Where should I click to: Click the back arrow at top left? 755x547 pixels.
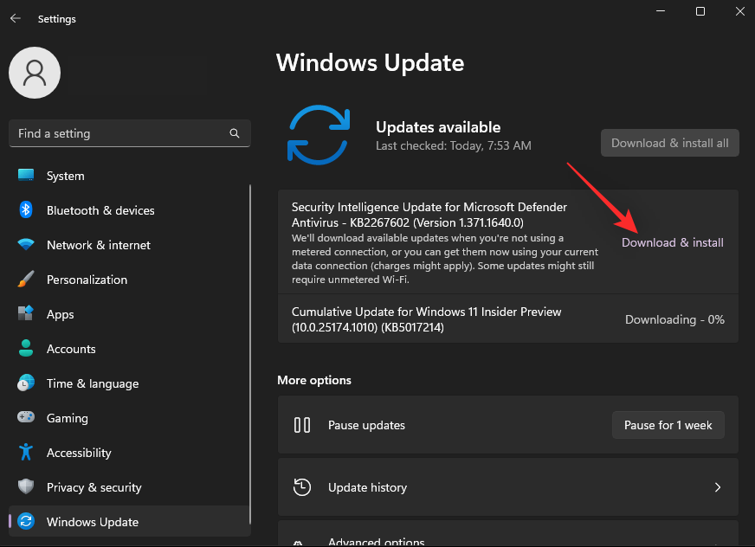coord(15,18)
